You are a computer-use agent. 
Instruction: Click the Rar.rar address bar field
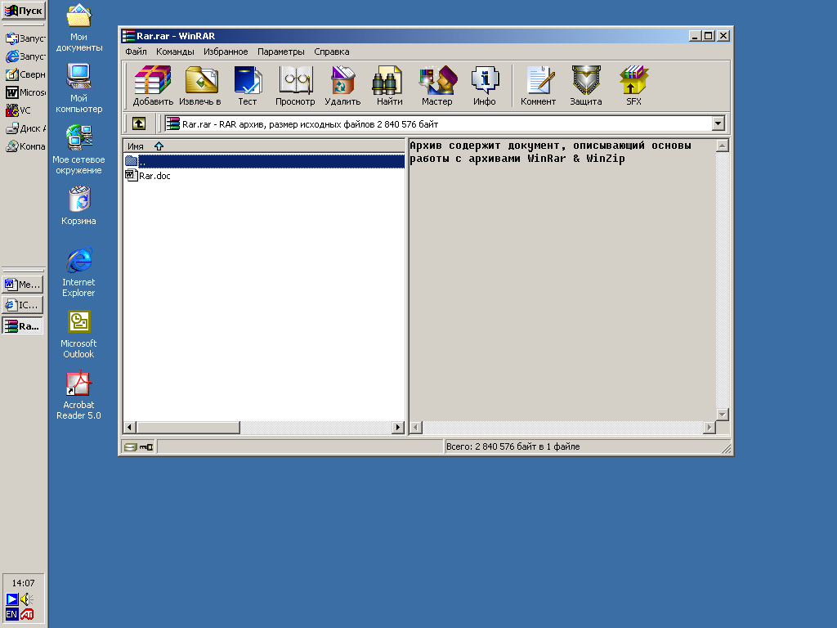(438, 124)
